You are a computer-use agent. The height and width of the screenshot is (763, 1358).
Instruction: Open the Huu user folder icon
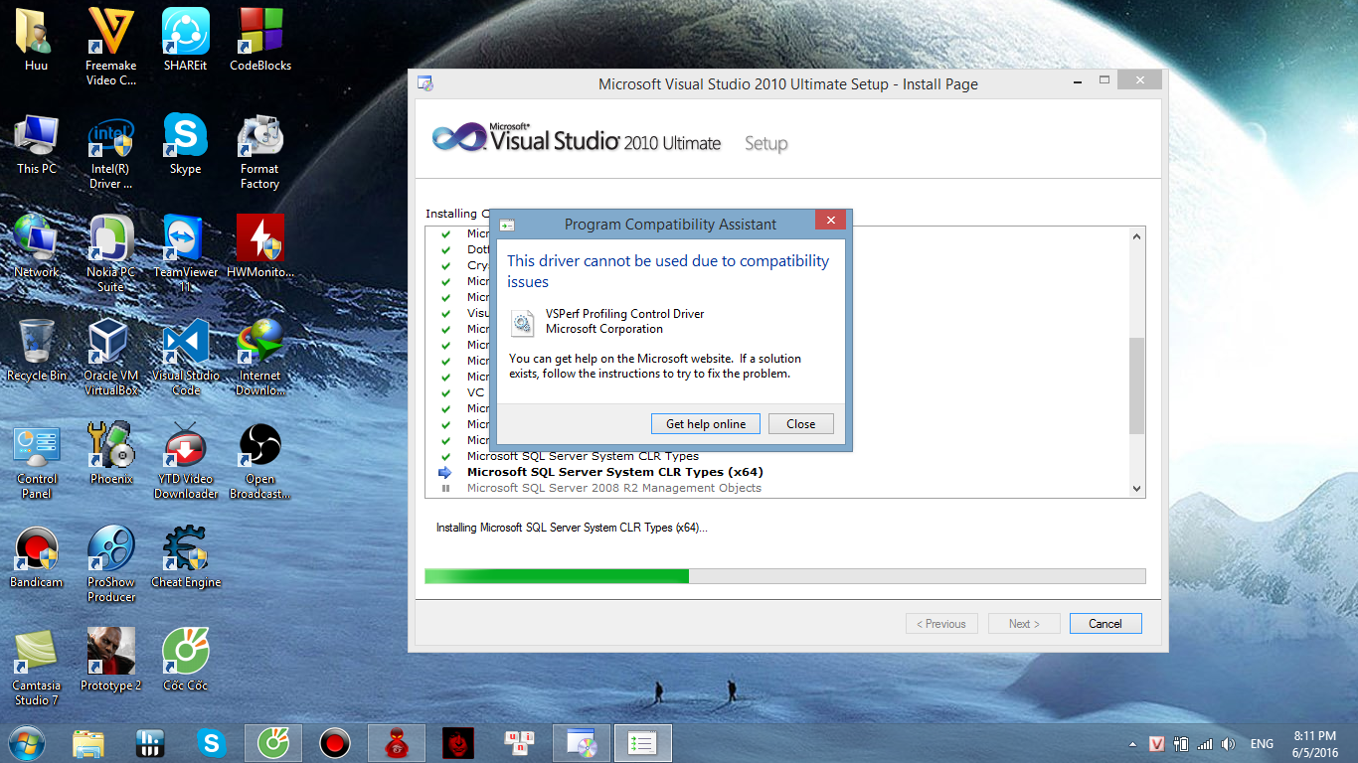[x=37, y=40]
